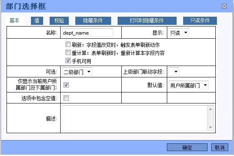Open the 校验 tab
This screenshot has height=156, width=234.
pyautogui.click(x=59, y=21)
